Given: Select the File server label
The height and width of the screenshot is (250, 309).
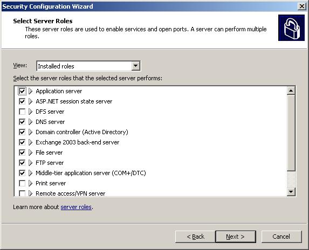Looking at the screenshot, I should tap(49, 152).
